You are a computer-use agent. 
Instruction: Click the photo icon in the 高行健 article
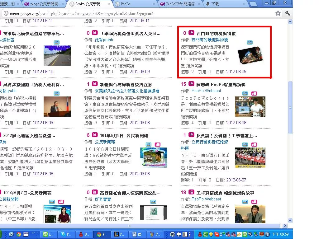click(x=153, y=202)
